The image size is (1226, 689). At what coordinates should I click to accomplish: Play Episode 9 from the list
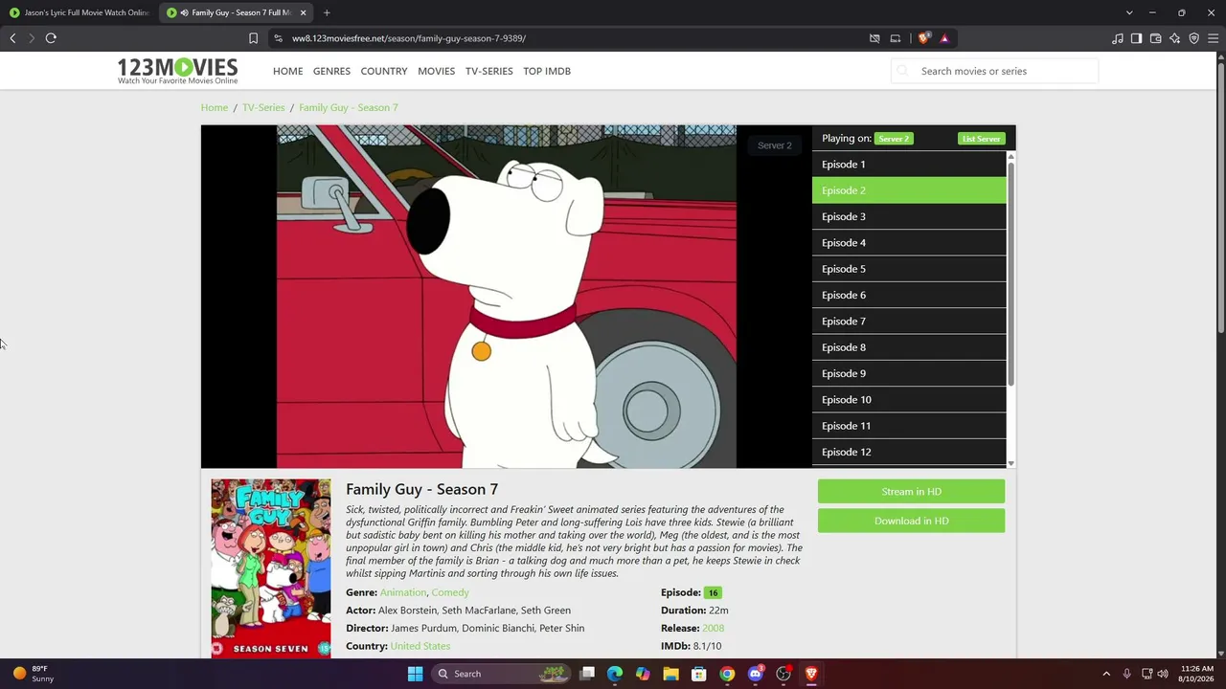tap(909, 373)
